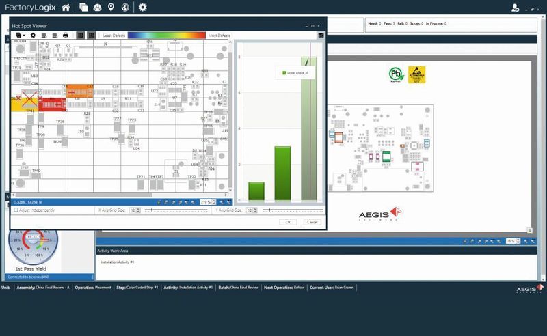
Task: Open the user account icon at top right
Action: 516,8
